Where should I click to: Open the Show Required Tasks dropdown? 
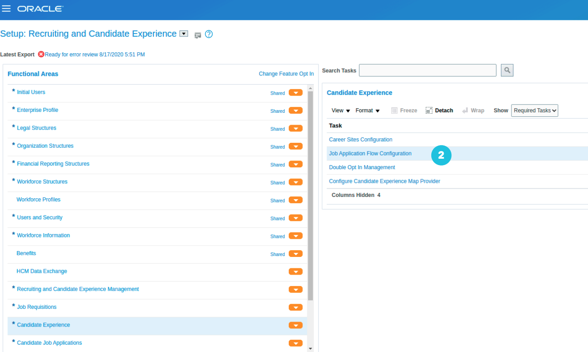(x=535, y=111)
